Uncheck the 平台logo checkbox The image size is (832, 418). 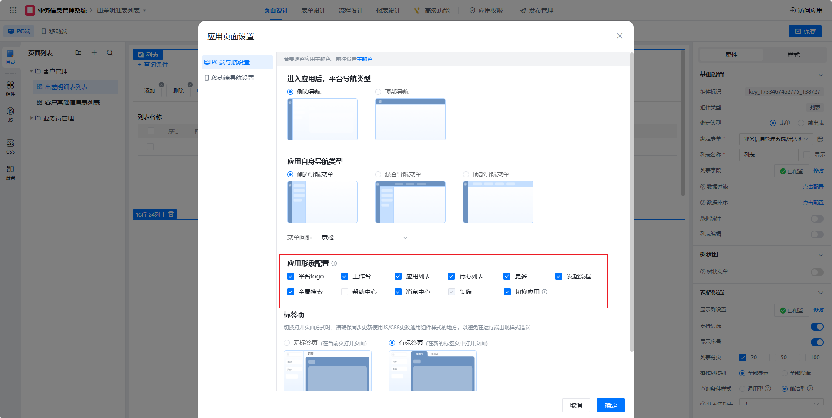point(291,276)
